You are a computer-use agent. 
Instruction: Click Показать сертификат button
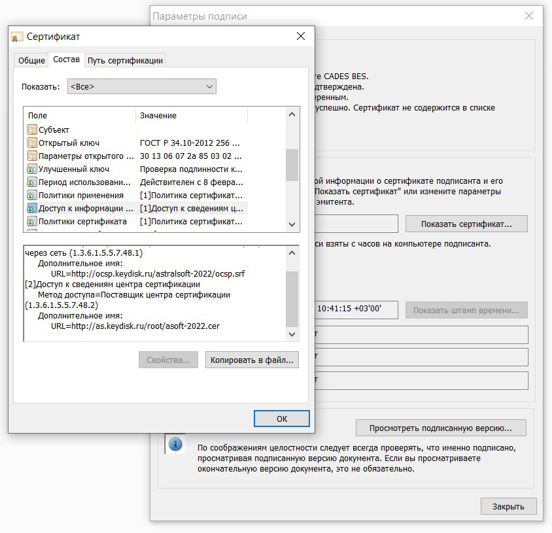466,224
